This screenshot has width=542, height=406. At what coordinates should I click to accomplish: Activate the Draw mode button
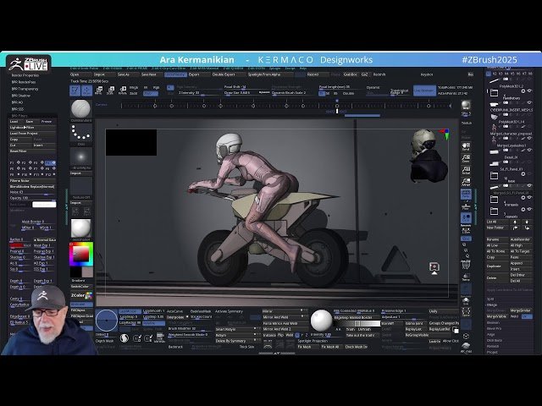point(86,91)
